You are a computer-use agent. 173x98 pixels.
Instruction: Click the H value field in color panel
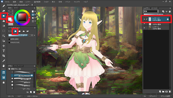11,11
